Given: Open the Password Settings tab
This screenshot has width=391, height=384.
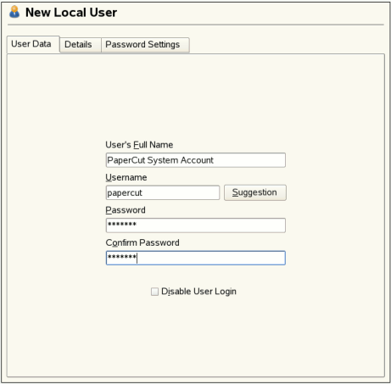Looking at the screenshot, I should click(x=145, y=45).
